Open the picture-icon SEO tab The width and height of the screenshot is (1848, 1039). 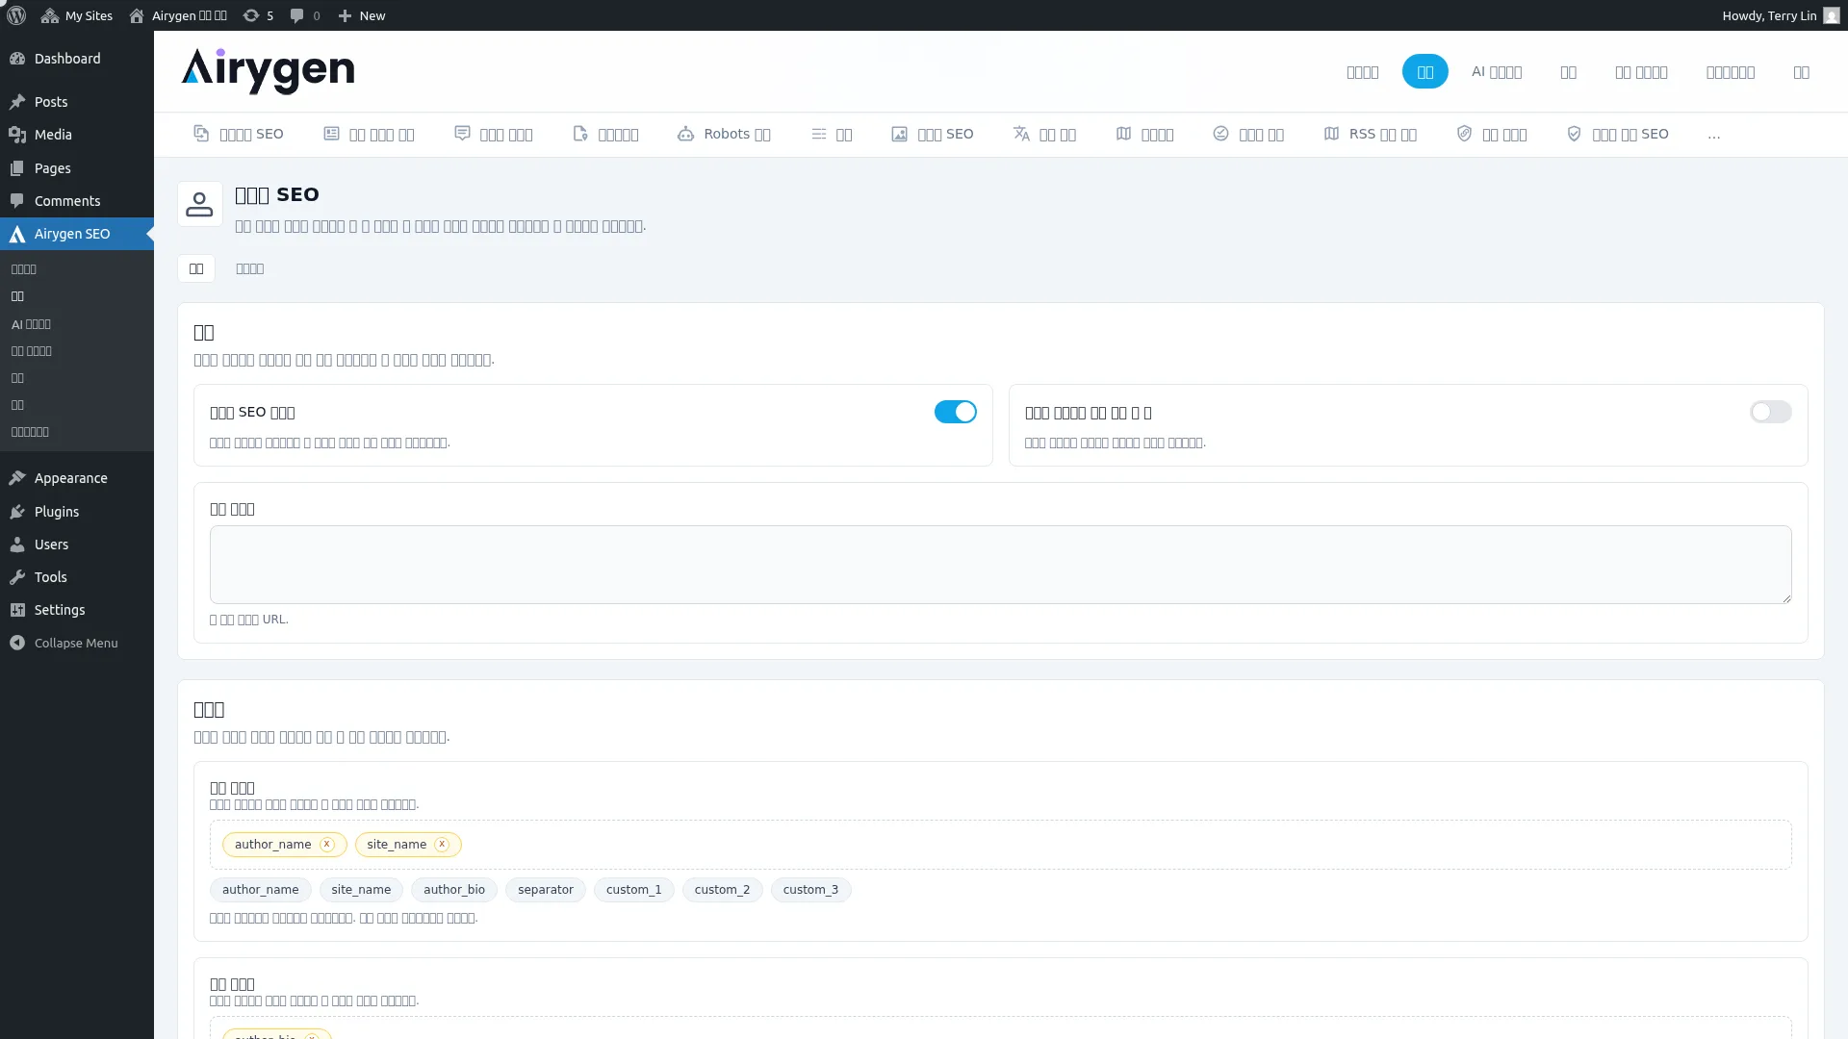pos(932,134)
